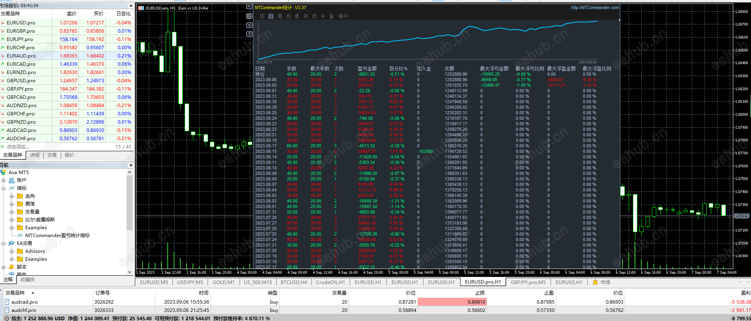Click the 走向 folder icon
Image resolution: width=751 pixels, height=321 pixels.
coord(20,196)
